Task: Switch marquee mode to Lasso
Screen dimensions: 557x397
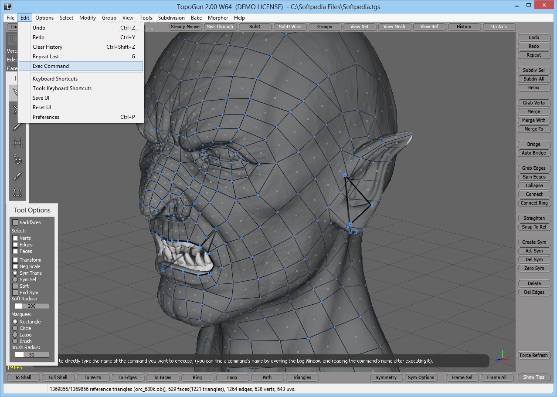Action: (15, 335)
